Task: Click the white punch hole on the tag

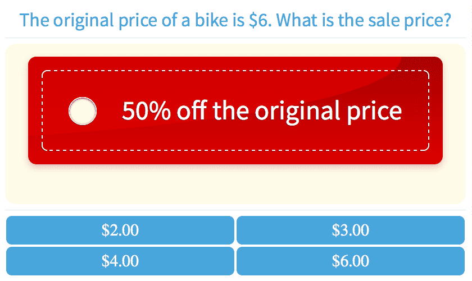Action: [83, 111]
